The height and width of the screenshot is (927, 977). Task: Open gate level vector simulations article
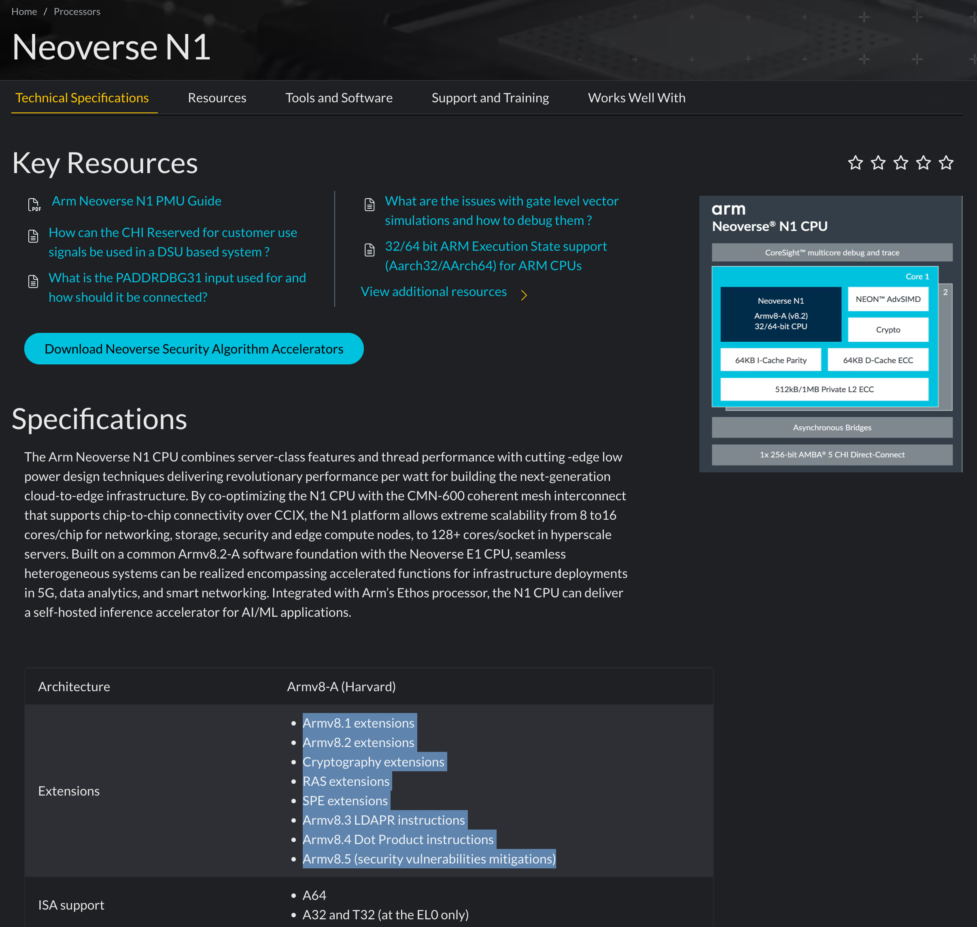click(x=502, y=210)
